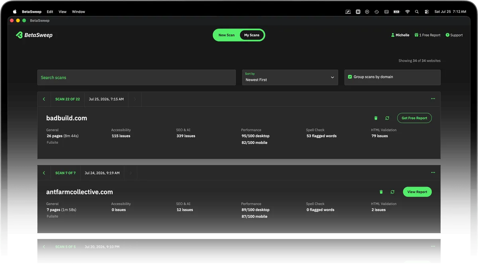Click the 79 issues HTML Validation value
The height and width of the screenshot is (265, 478).
(380, 136)
